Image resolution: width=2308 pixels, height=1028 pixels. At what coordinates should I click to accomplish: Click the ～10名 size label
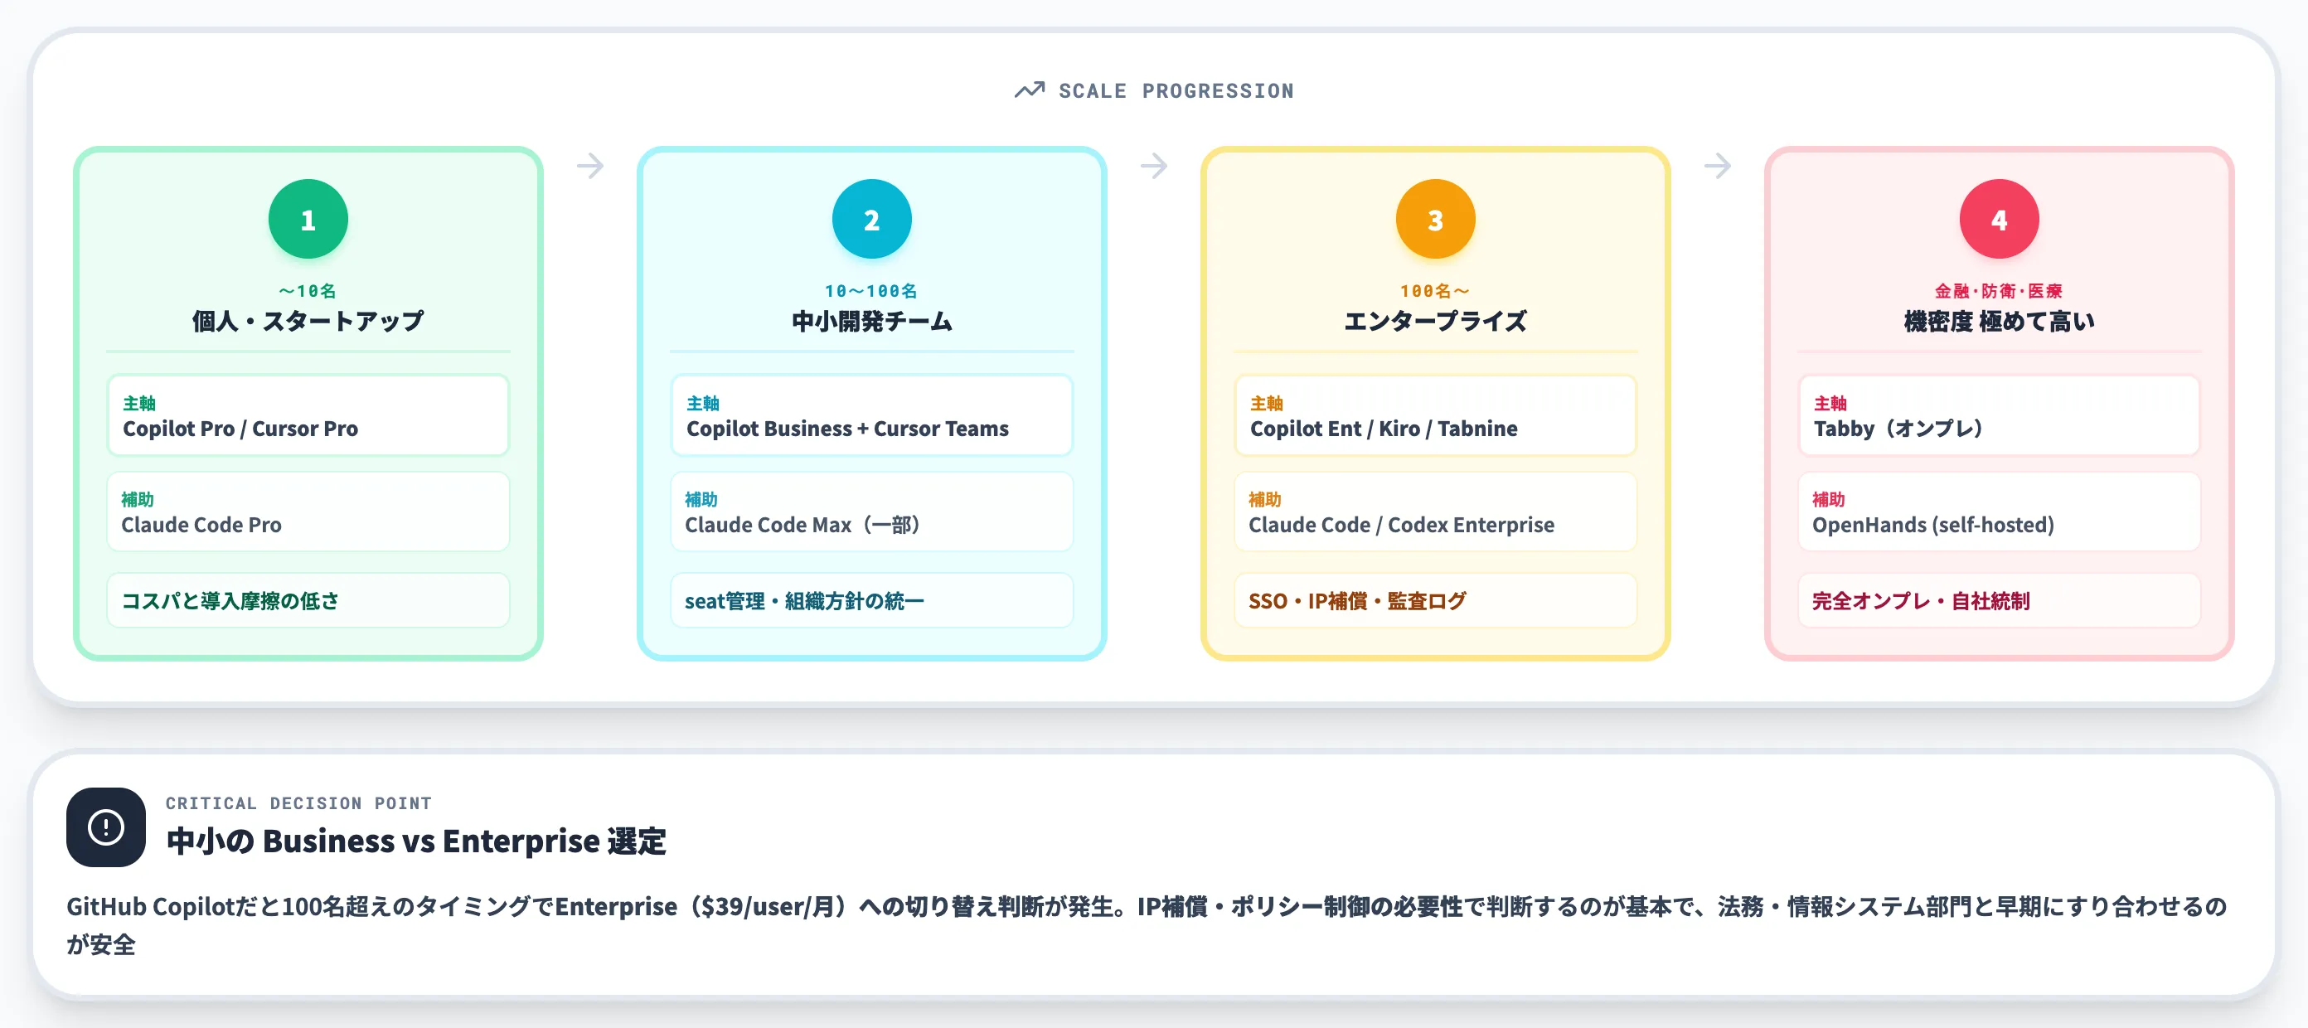[308, 290]
